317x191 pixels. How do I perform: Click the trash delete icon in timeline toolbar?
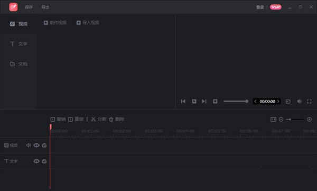coord(111,119)
